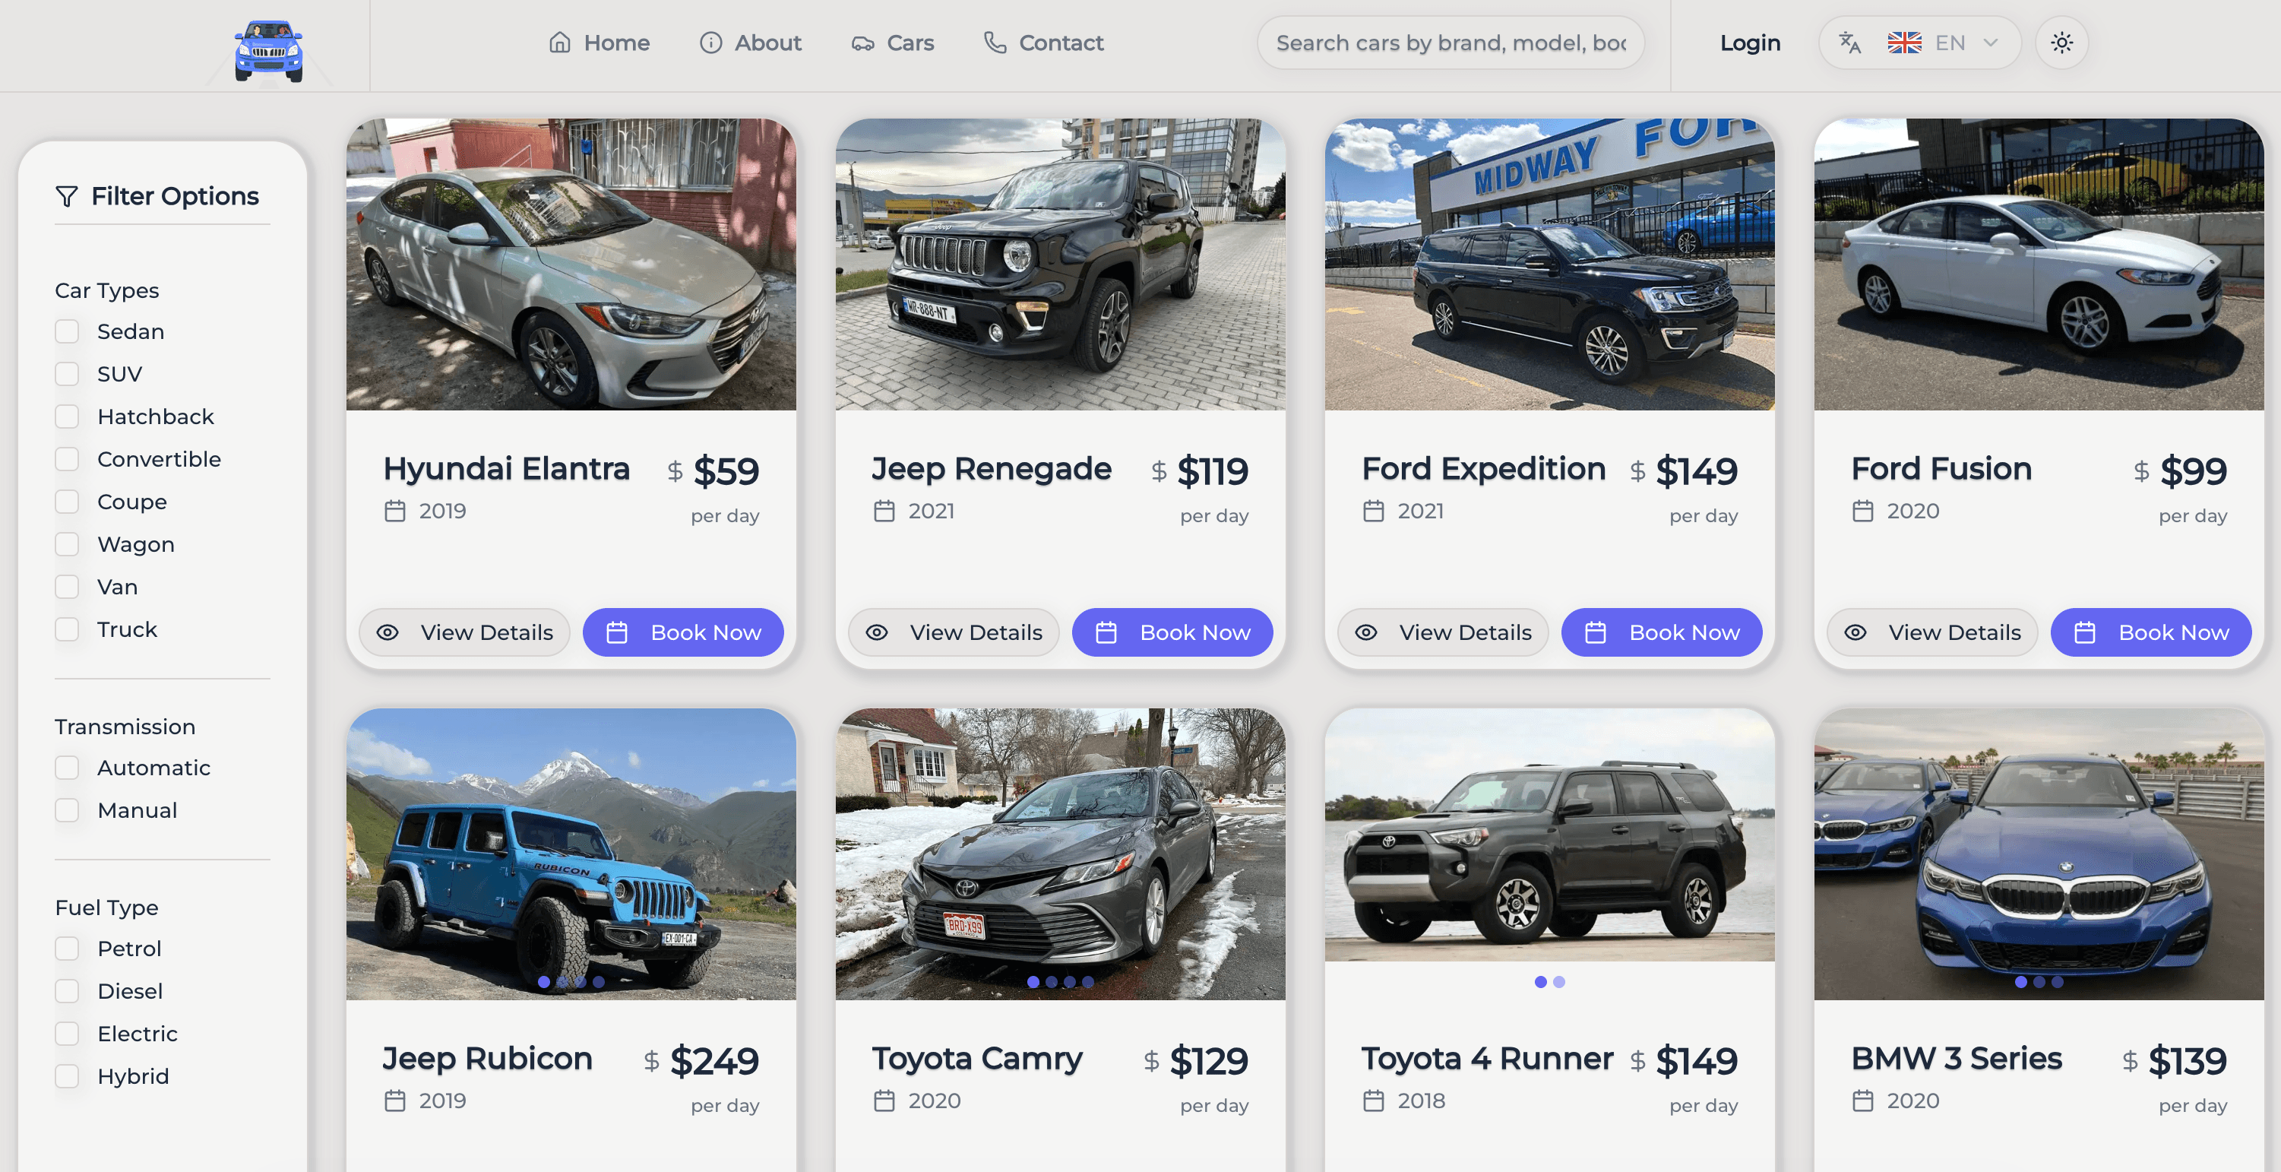Click the blue car site logo
This screenshot has width=2281, height=1172.
(268, 50)
